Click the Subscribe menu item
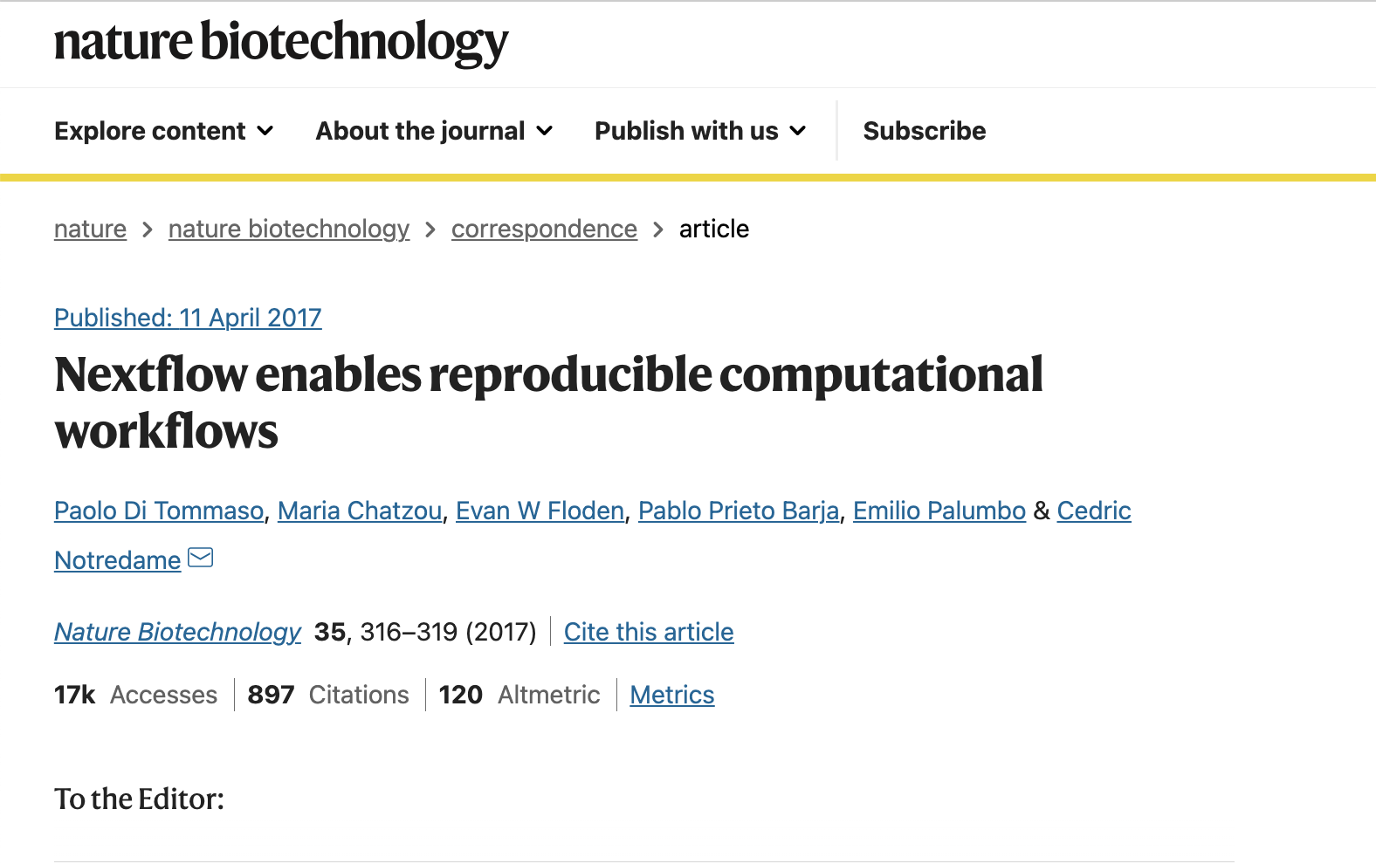1376x864 pixels. (x=925, y=131)
